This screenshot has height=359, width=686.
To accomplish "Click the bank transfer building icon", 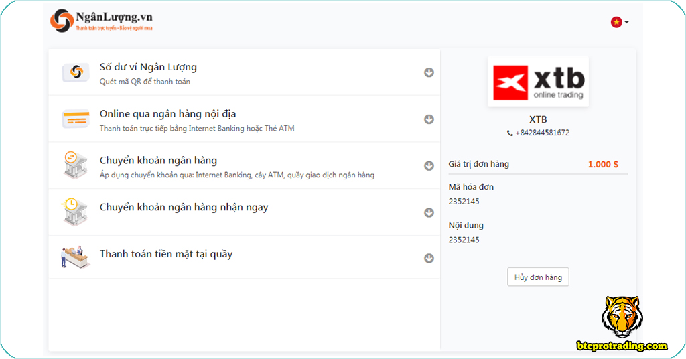I will [75, 165].
